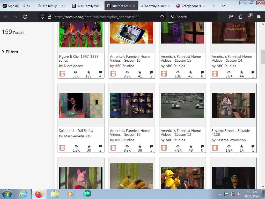This screenshot has width=265, height=199.
Task: Switch to the Sign up | TikTok tab
Action: (17, 6)
